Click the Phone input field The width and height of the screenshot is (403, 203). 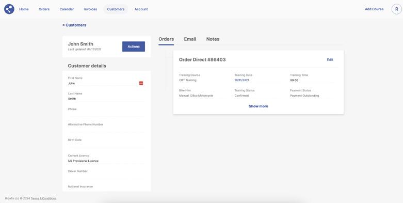[106, 114]
